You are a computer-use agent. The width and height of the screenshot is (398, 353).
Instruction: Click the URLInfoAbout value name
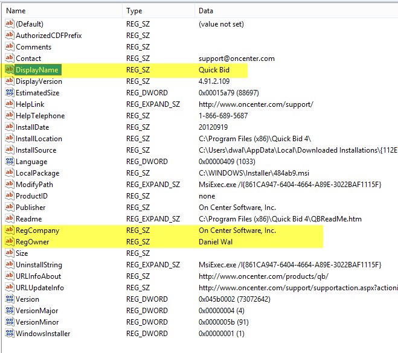click(38, 276)
